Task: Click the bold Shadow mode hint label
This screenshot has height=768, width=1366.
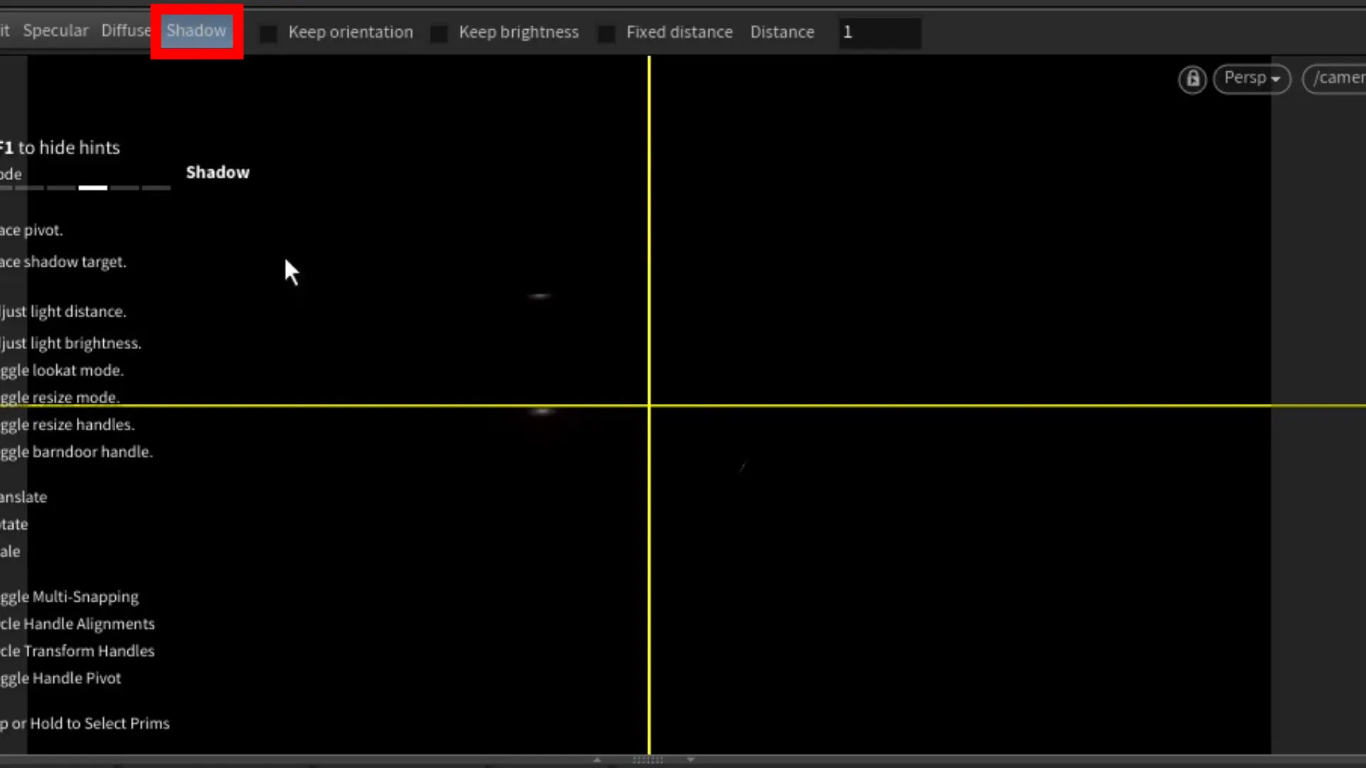Action: [218, 173]
